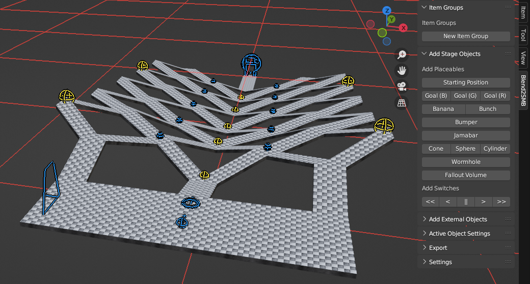Image resolution: width=530 pixels, height=284 pixels.
Task: Click the red X axis gizmo ball
Action: click(403, 28)
